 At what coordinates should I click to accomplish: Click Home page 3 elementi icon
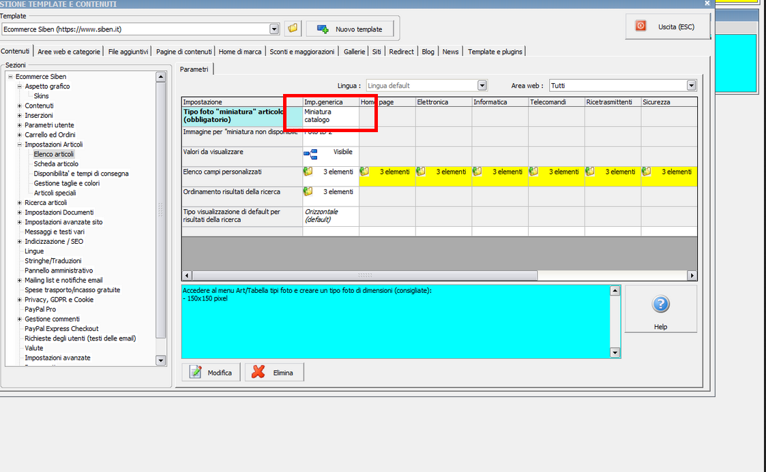(x=364, y=171)
